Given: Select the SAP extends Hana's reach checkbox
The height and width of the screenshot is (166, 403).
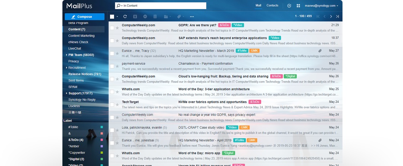Looking at the screenshot, I should click(112, 41).
